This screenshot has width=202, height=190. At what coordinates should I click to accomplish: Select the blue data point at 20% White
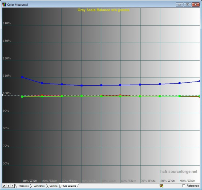(x=42, y=83)
